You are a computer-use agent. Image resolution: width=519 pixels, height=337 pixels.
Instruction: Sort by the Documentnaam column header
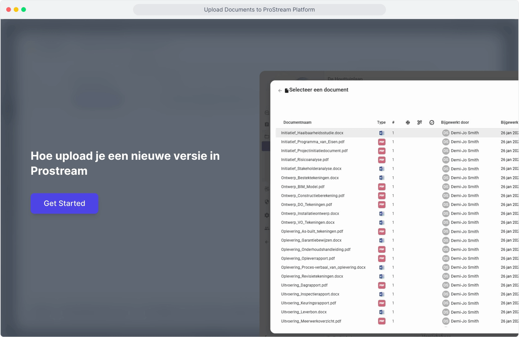(x=297, y=123)
